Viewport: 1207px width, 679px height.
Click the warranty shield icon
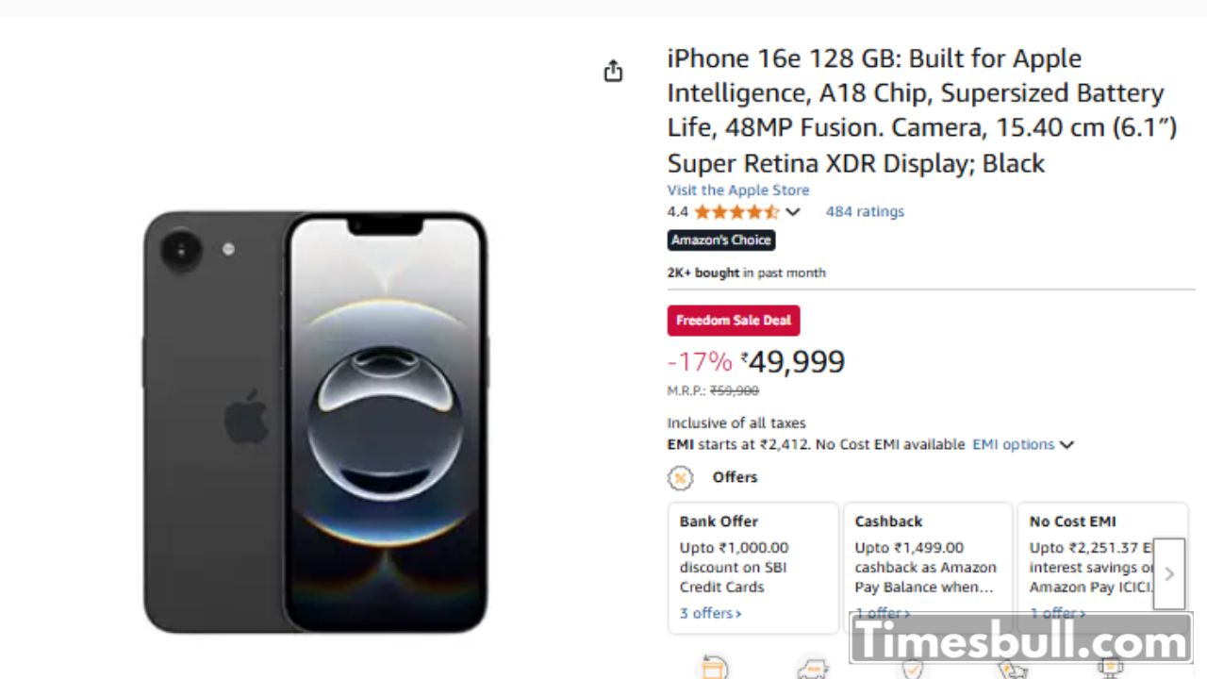point(912,669)
